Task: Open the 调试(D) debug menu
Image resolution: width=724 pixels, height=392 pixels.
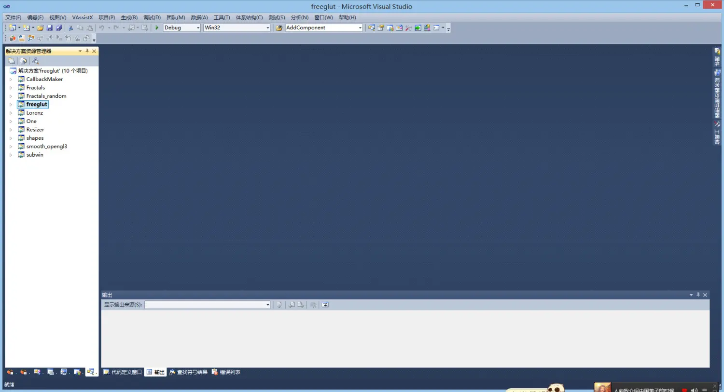Action: pos(152,17)
